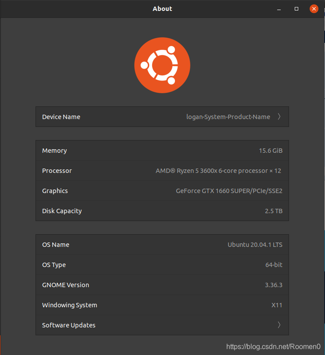Click the Ubuntu logo image

coord(162,65)
